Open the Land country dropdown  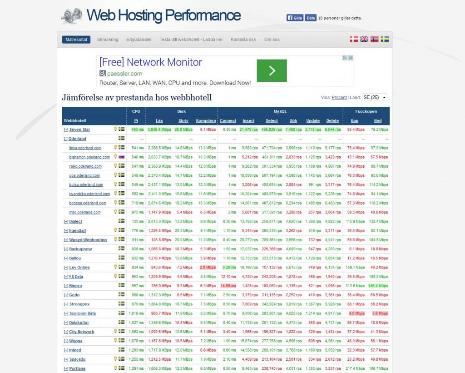[374, 98]
